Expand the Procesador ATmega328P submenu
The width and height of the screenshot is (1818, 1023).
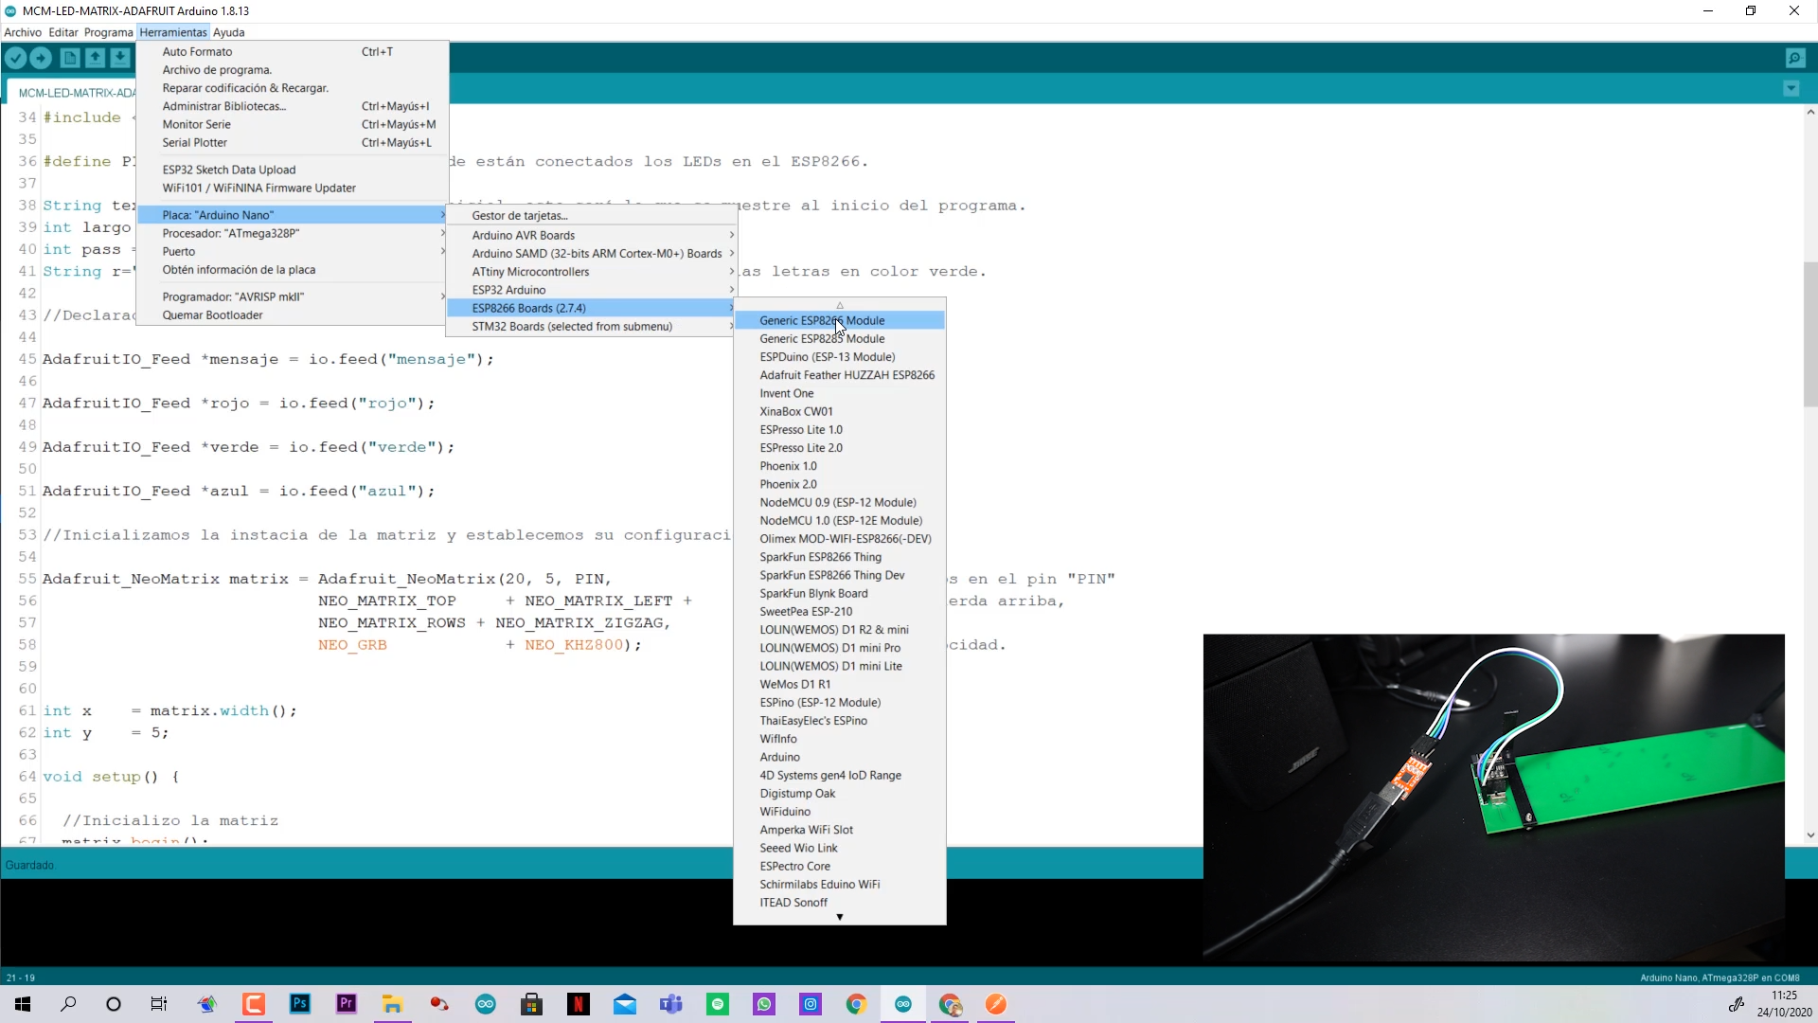[x=293, y=233]
